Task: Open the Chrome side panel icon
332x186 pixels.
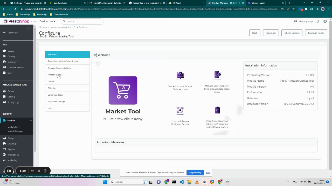Action: [x=317, y=9]
